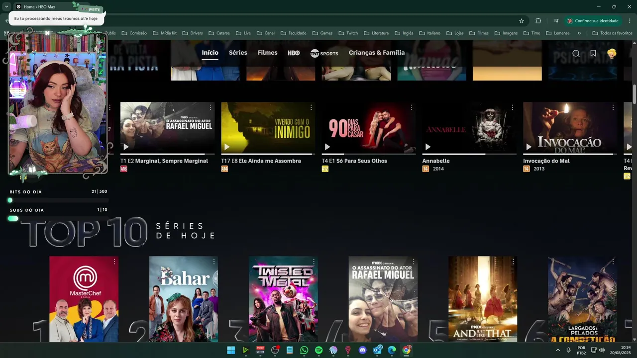Open the Faculdade bookmark folder
The image size is (637, 358).
click(x=293, y=33)
